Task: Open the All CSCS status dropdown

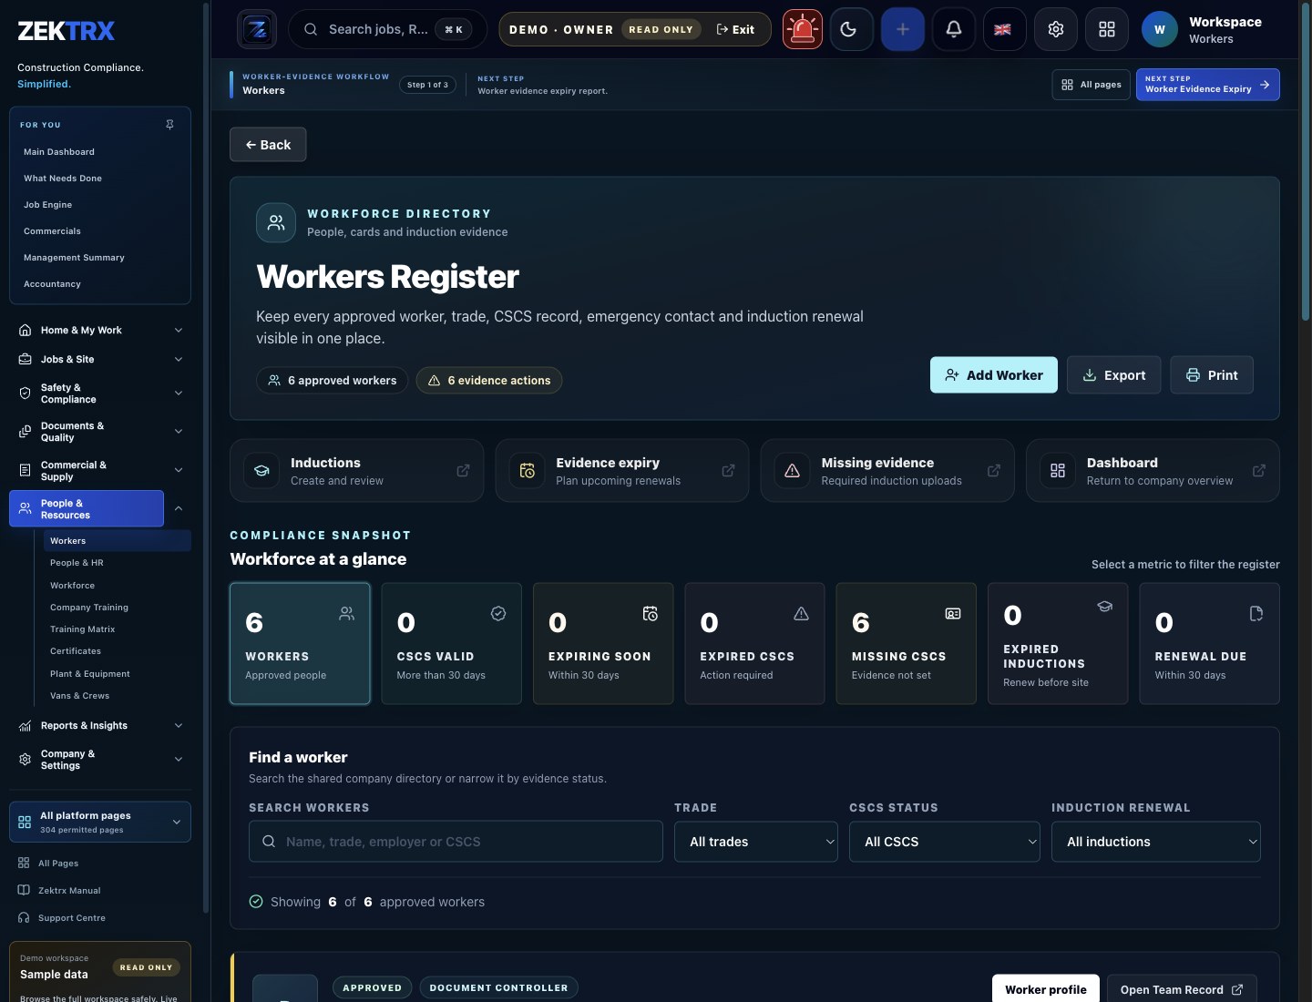Action: coord(945,842)
